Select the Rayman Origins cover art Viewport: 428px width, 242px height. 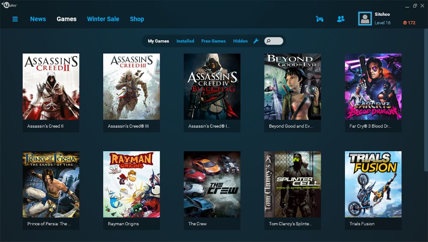[131, 184]
